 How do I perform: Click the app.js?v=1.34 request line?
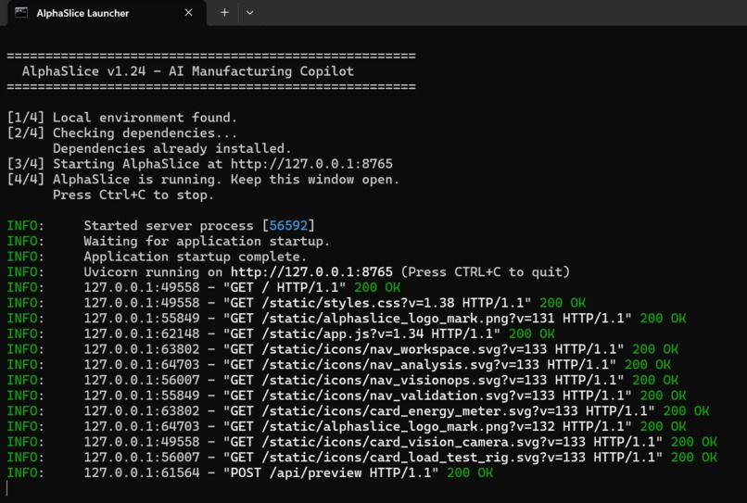tap(281, 333)
